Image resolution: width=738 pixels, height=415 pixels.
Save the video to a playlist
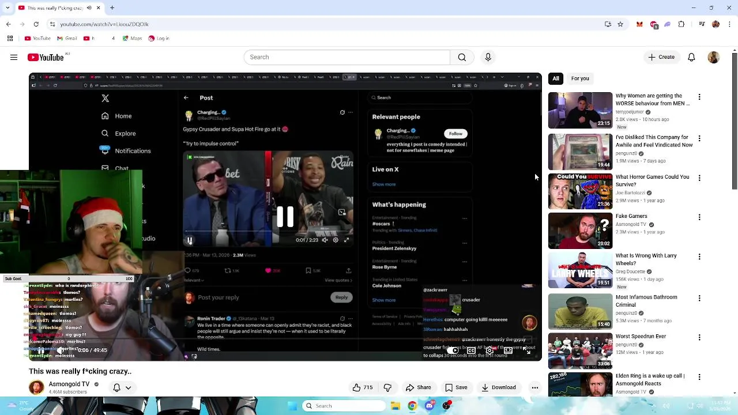(456, 387)
